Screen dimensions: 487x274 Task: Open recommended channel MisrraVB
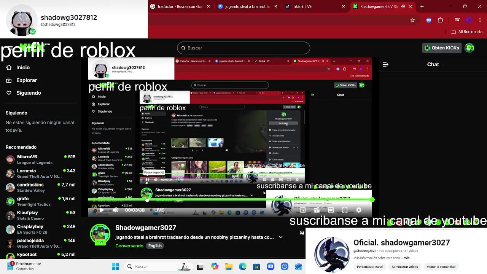click(41, 159)
